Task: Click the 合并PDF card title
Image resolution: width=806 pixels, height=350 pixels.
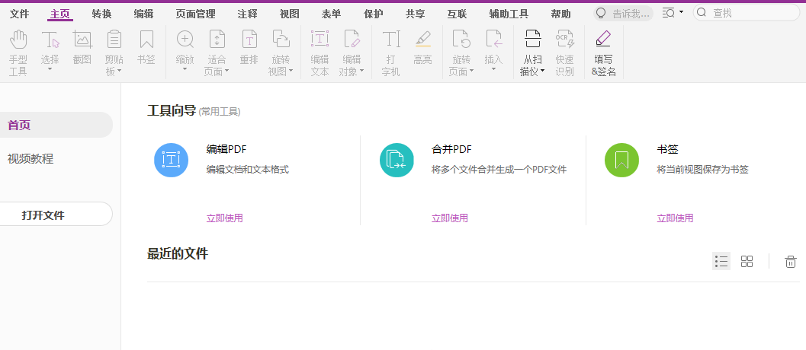Action: pyautogui.click(x=451, y=149)
